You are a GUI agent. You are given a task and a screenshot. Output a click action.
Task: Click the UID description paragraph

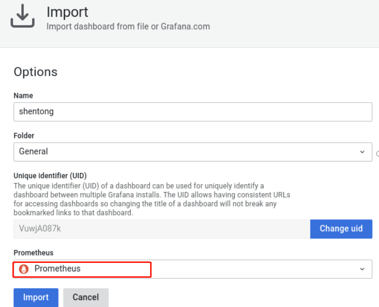152,199
